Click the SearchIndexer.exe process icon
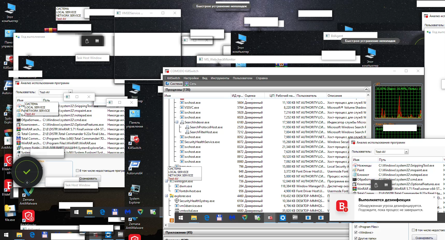This screenshot has width=445, height=240. pos(182,122)
